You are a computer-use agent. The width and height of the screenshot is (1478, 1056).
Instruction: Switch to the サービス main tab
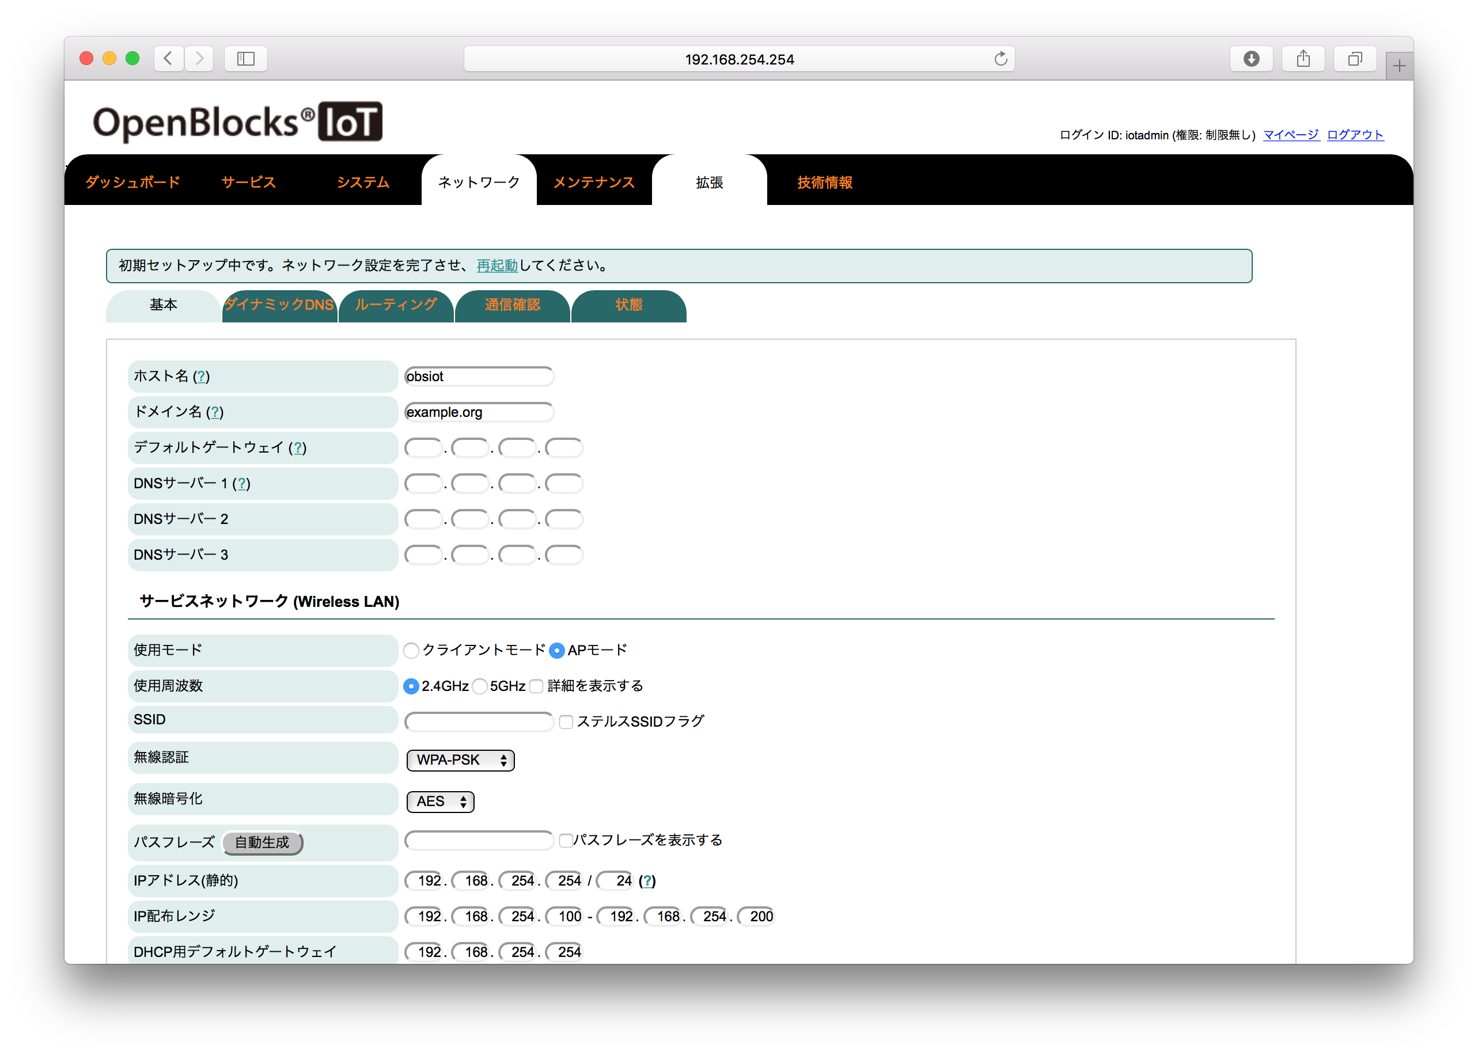(248, 182)
